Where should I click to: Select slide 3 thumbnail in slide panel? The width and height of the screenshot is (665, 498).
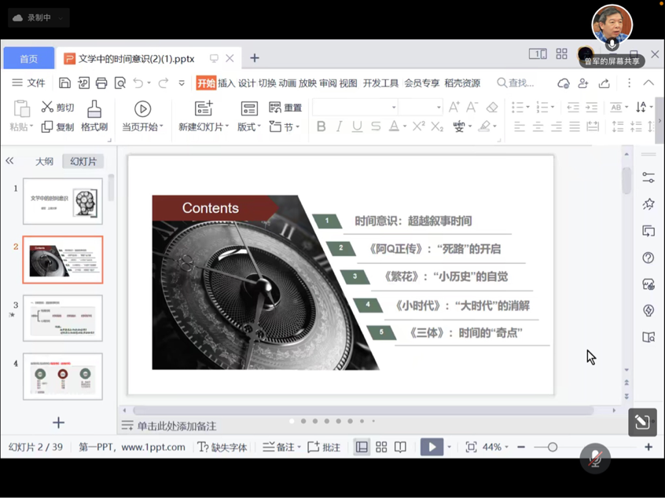click(63, 317)
